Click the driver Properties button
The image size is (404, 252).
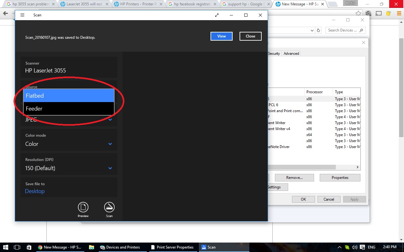point(340,178)
